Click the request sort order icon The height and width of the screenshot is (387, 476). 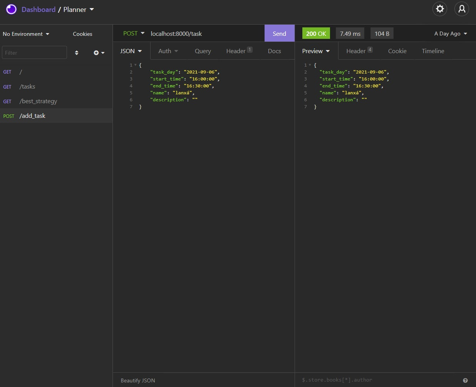[x=76, y=53]
